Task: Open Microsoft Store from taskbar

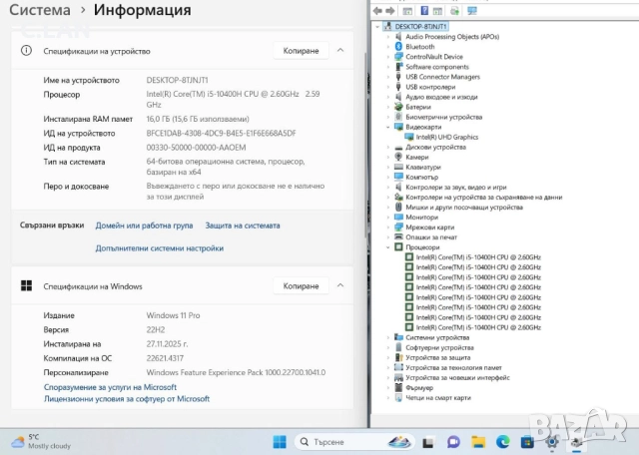Action: [527, 442]
